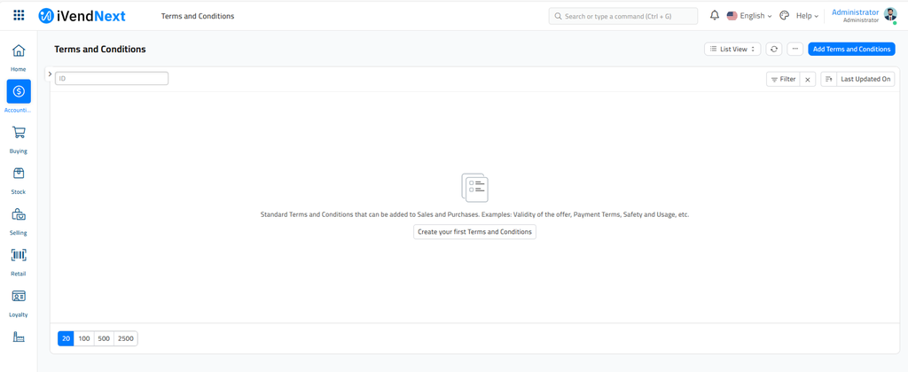Click the Terms and Conditions page heading
This screenshot has width=908, height=372.
(x=100, y=50)
